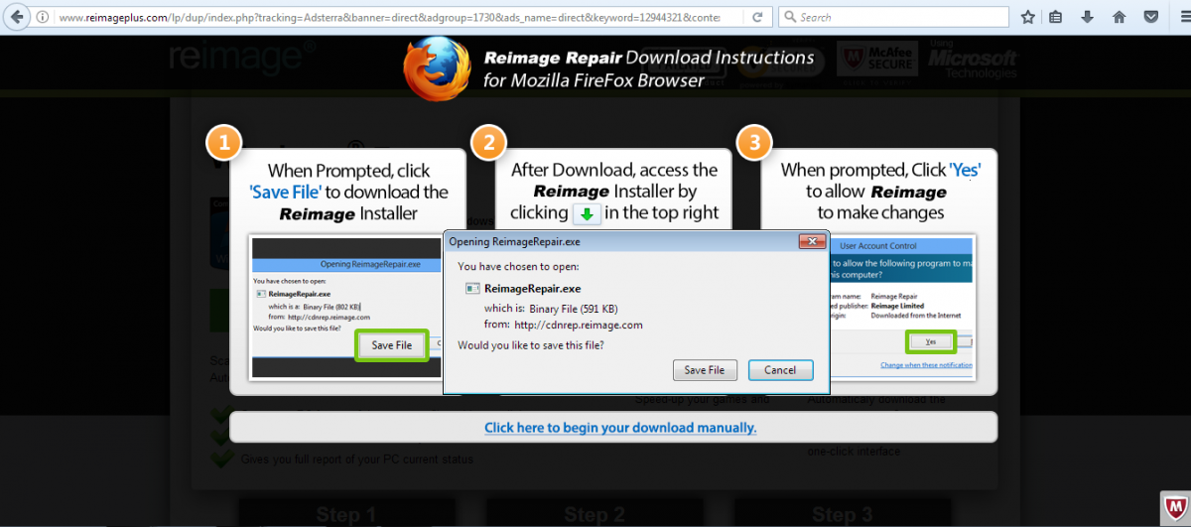Focus the URL address bar
The width and height of the screenshot is (1191, 527).
pos(397,17)
